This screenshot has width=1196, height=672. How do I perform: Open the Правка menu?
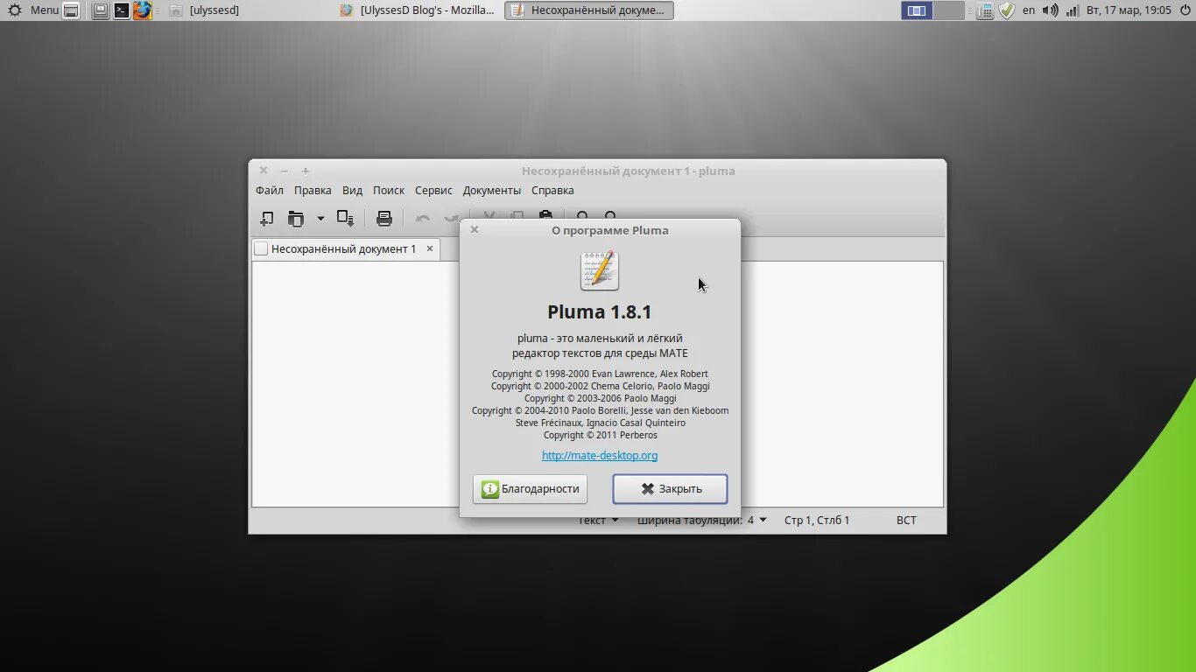(313, 190)
